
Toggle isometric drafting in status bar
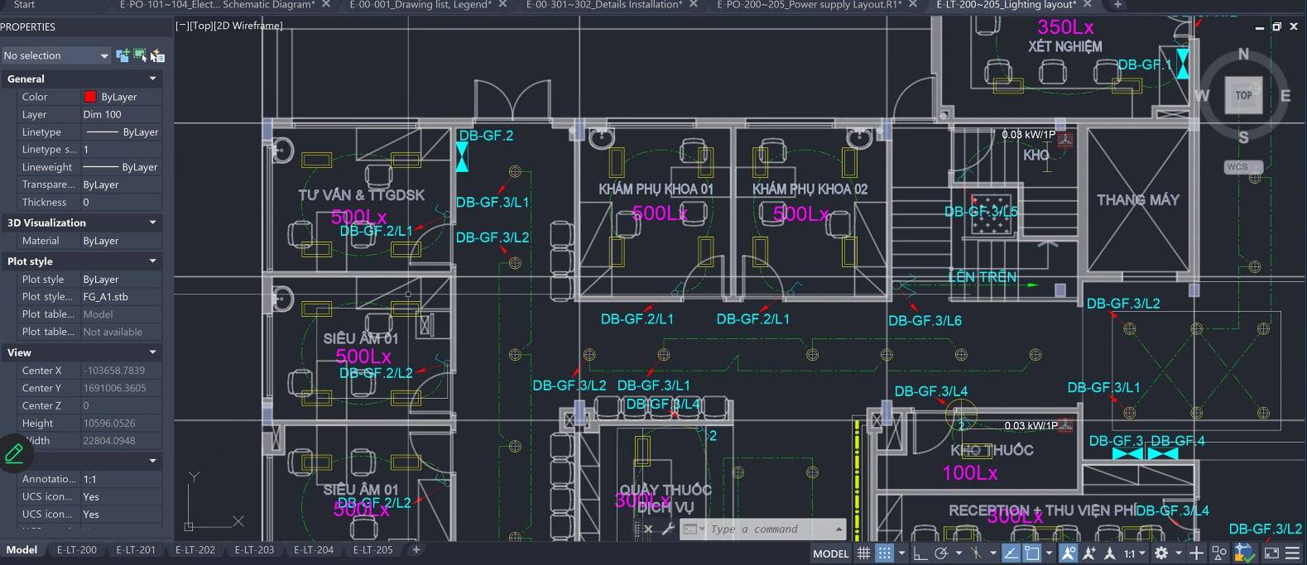[976, 553]
